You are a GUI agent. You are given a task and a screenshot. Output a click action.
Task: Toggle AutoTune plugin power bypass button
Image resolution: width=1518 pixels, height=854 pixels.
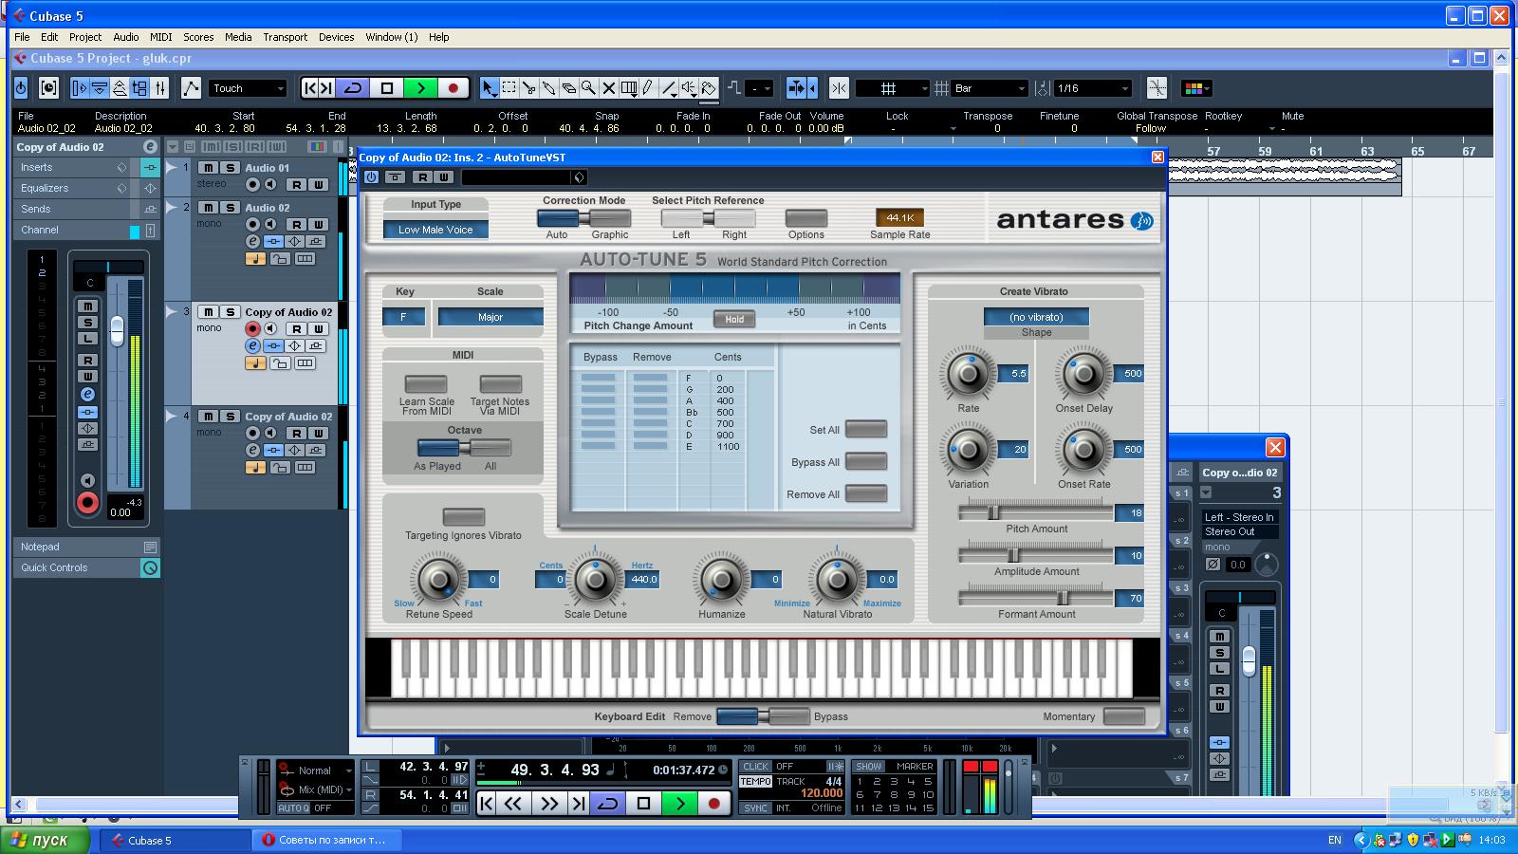371,177
